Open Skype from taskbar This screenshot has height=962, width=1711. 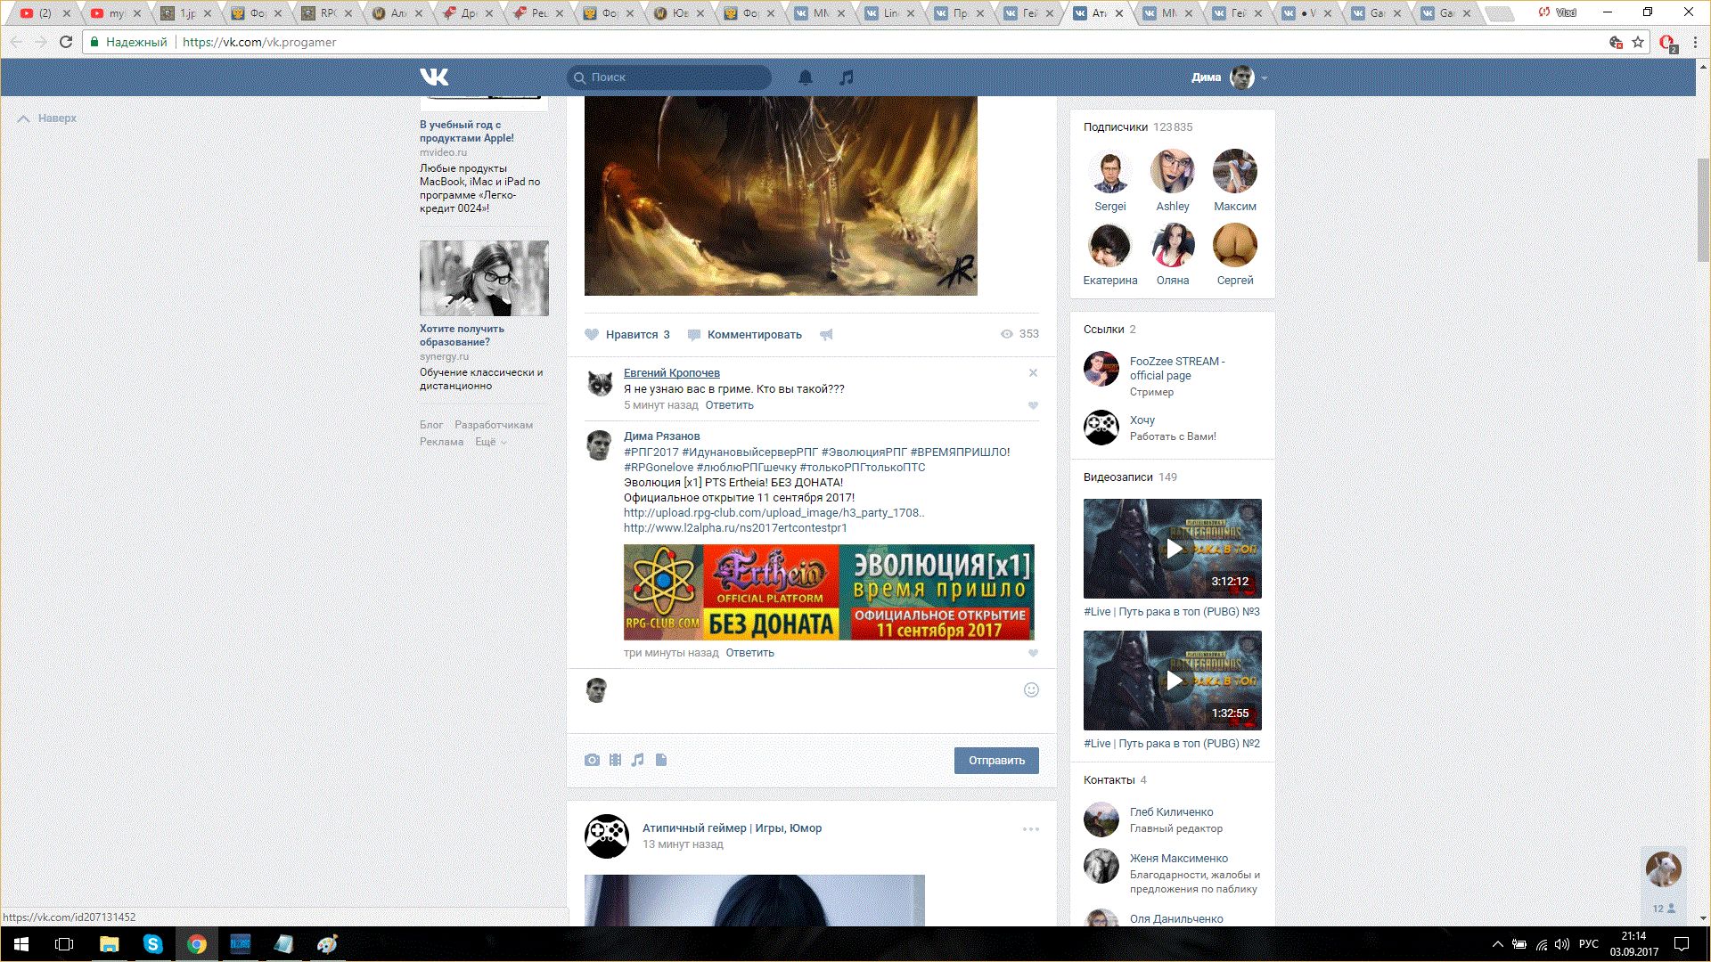click(152, 944)
